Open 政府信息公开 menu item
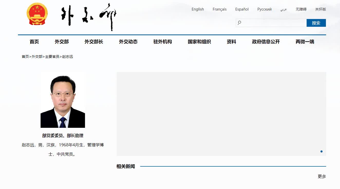Viewport: 340px width, 189px height. [x=266, y=42]
